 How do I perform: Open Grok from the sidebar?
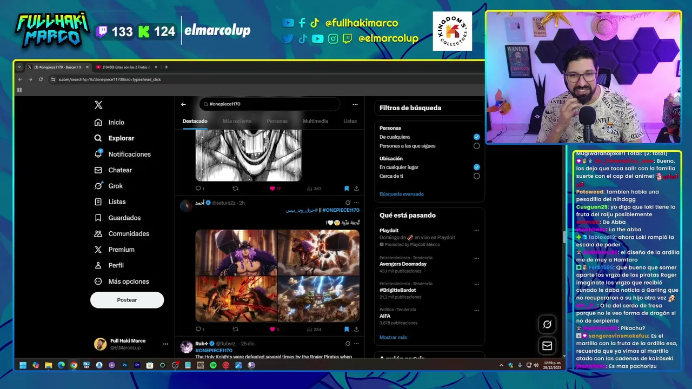pos(109,186)
